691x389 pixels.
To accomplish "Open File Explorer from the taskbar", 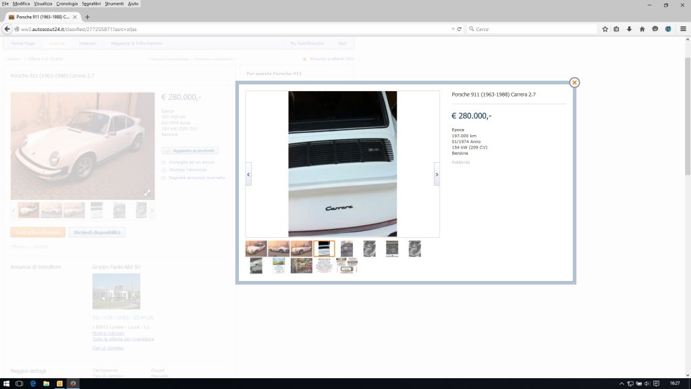I will pos(47,384).
